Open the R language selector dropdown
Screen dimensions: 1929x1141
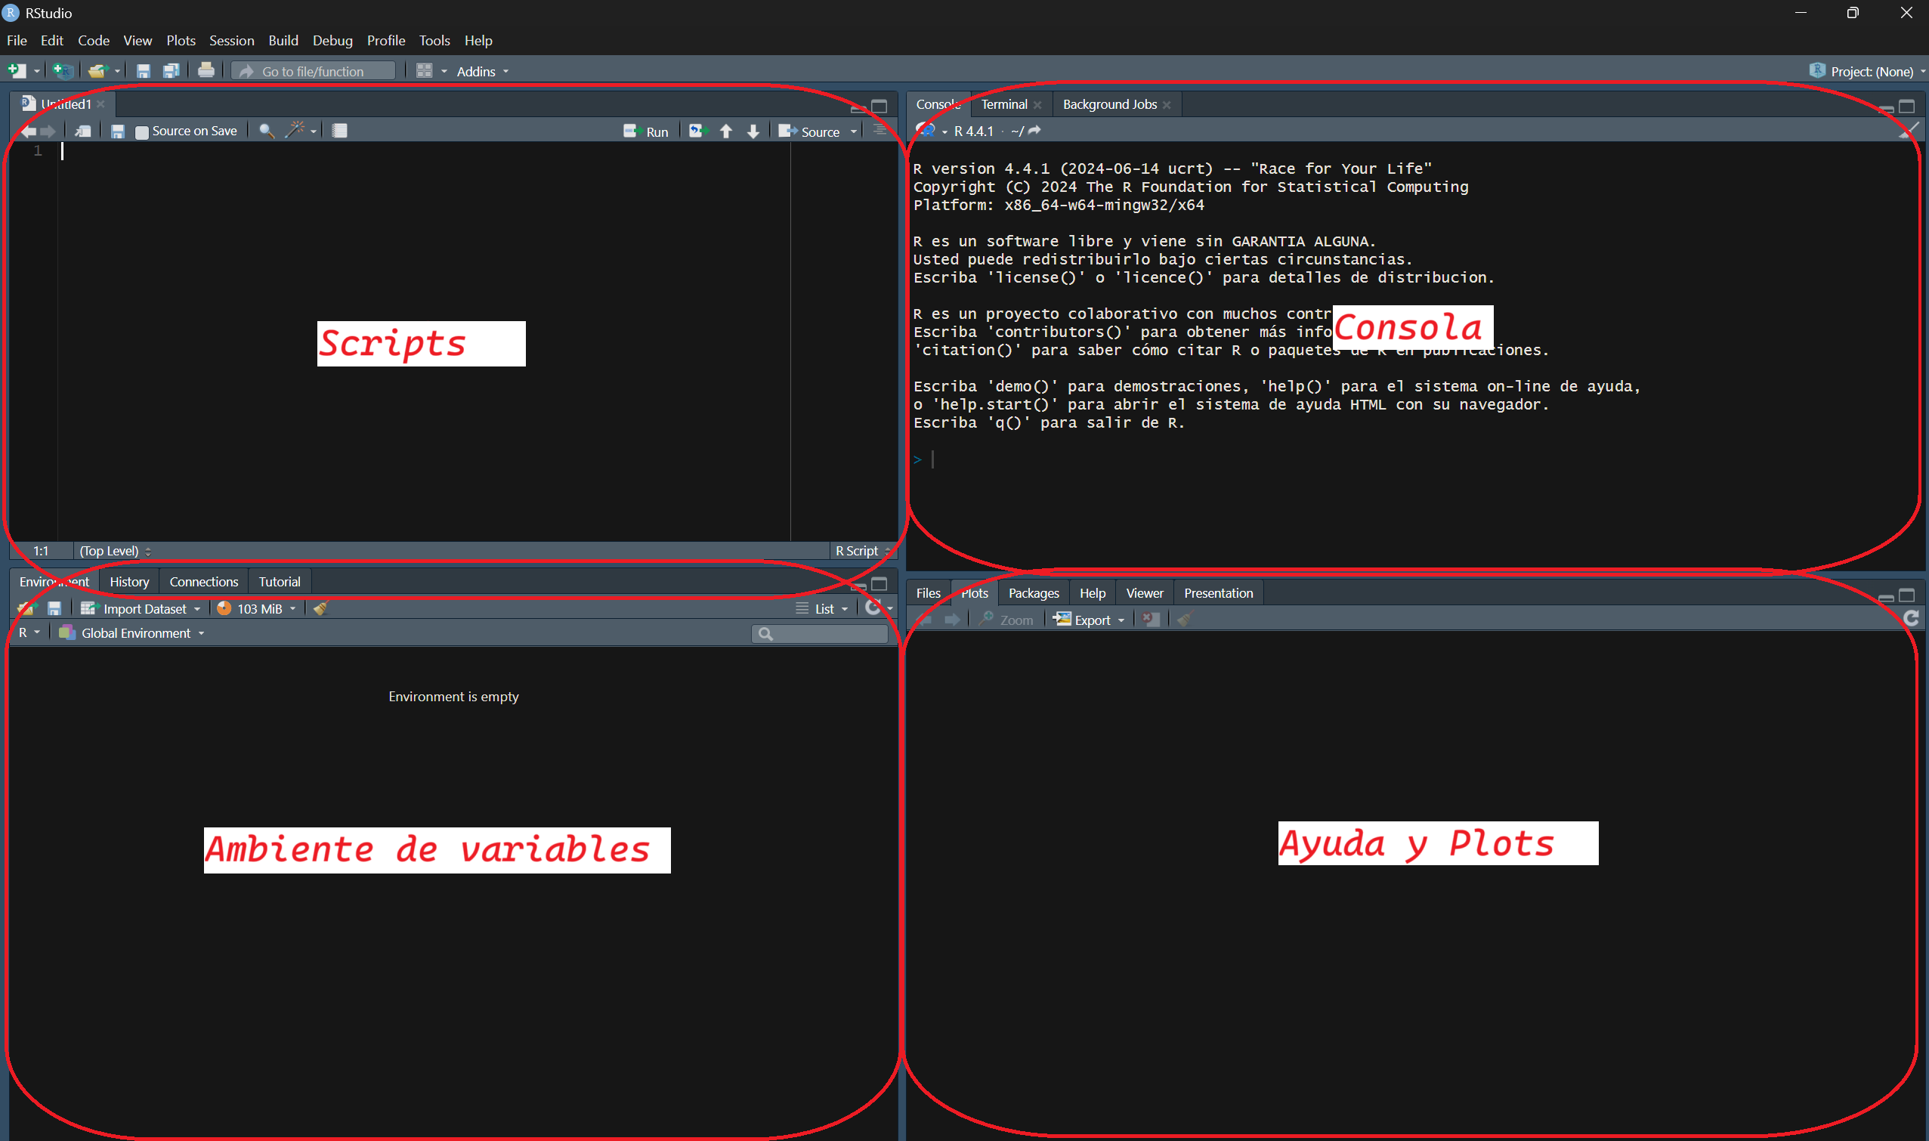[x=29, y=632]
